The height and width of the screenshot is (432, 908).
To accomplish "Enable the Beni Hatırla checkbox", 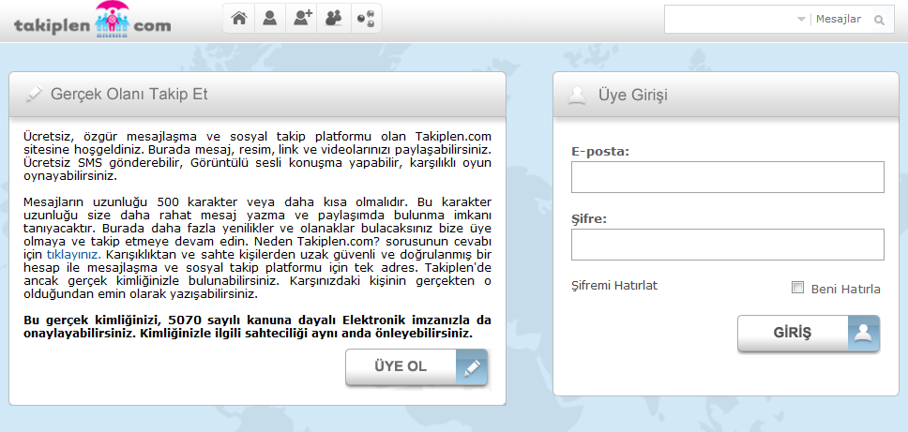I will pyautogui.click(x=798, y=288).
